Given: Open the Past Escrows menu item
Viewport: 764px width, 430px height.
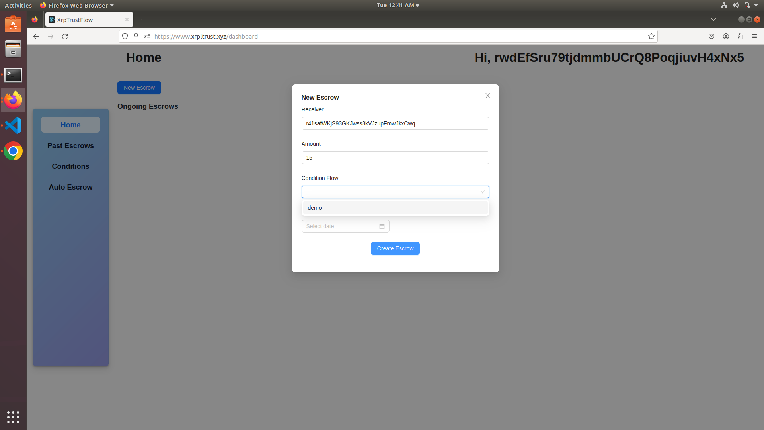Looking at the screenshot, I should (70, 146).
